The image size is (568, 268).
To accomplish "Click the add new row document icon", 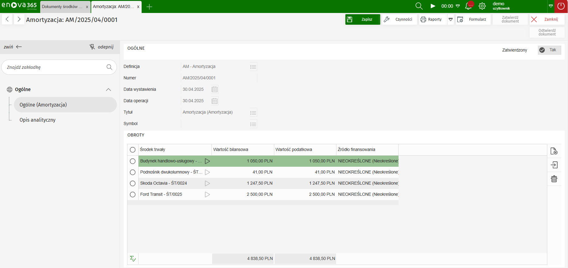I will tap(554, 151).
